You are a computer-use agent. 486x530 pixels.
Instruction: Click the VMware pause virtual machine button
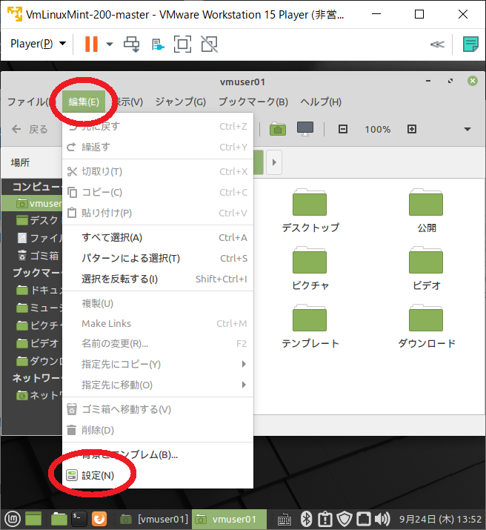(x=91, y=44)
